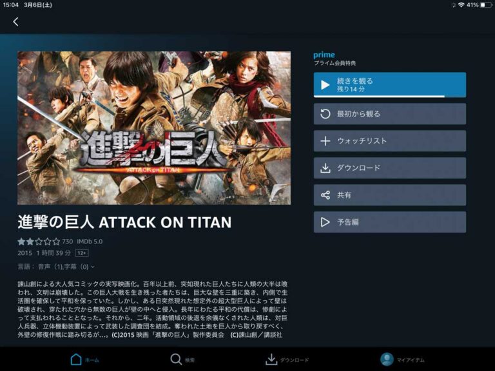The image size is (495, 371).
Task: Click the 12+ age rating badge
Action: [82, 253]
